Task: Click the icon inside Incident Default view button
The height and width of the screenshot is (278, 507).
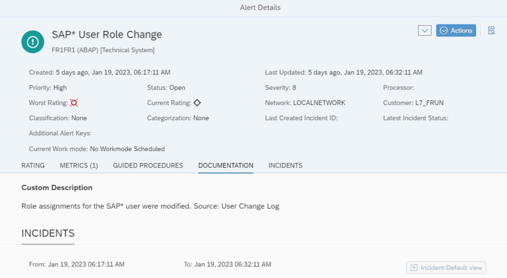Action: [414, 267]
